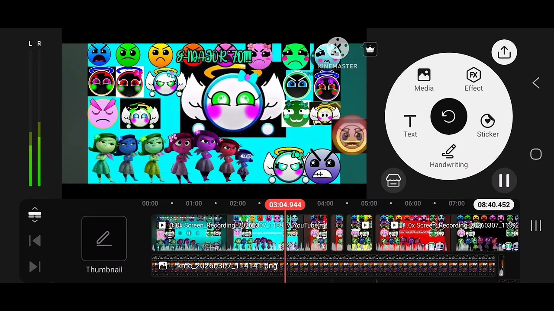
Task: Add a Sticker layer
Action: [488, 126]
